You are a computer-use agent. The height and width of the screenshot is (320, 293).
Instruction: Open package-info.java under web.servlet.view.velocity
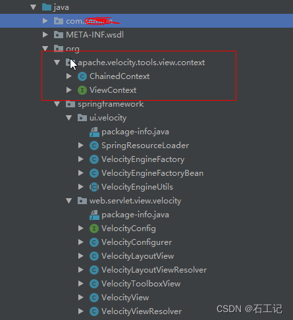(x=135, y=215)
